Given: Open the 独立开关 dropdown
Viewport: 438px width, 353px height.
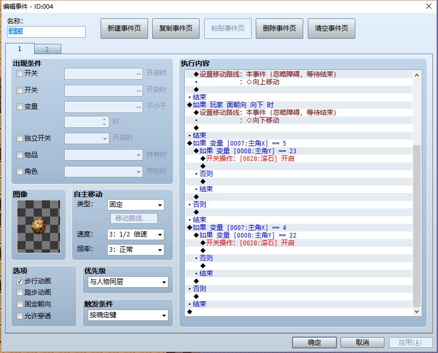Looking at the screenshot, I should (x=87, y=138).
